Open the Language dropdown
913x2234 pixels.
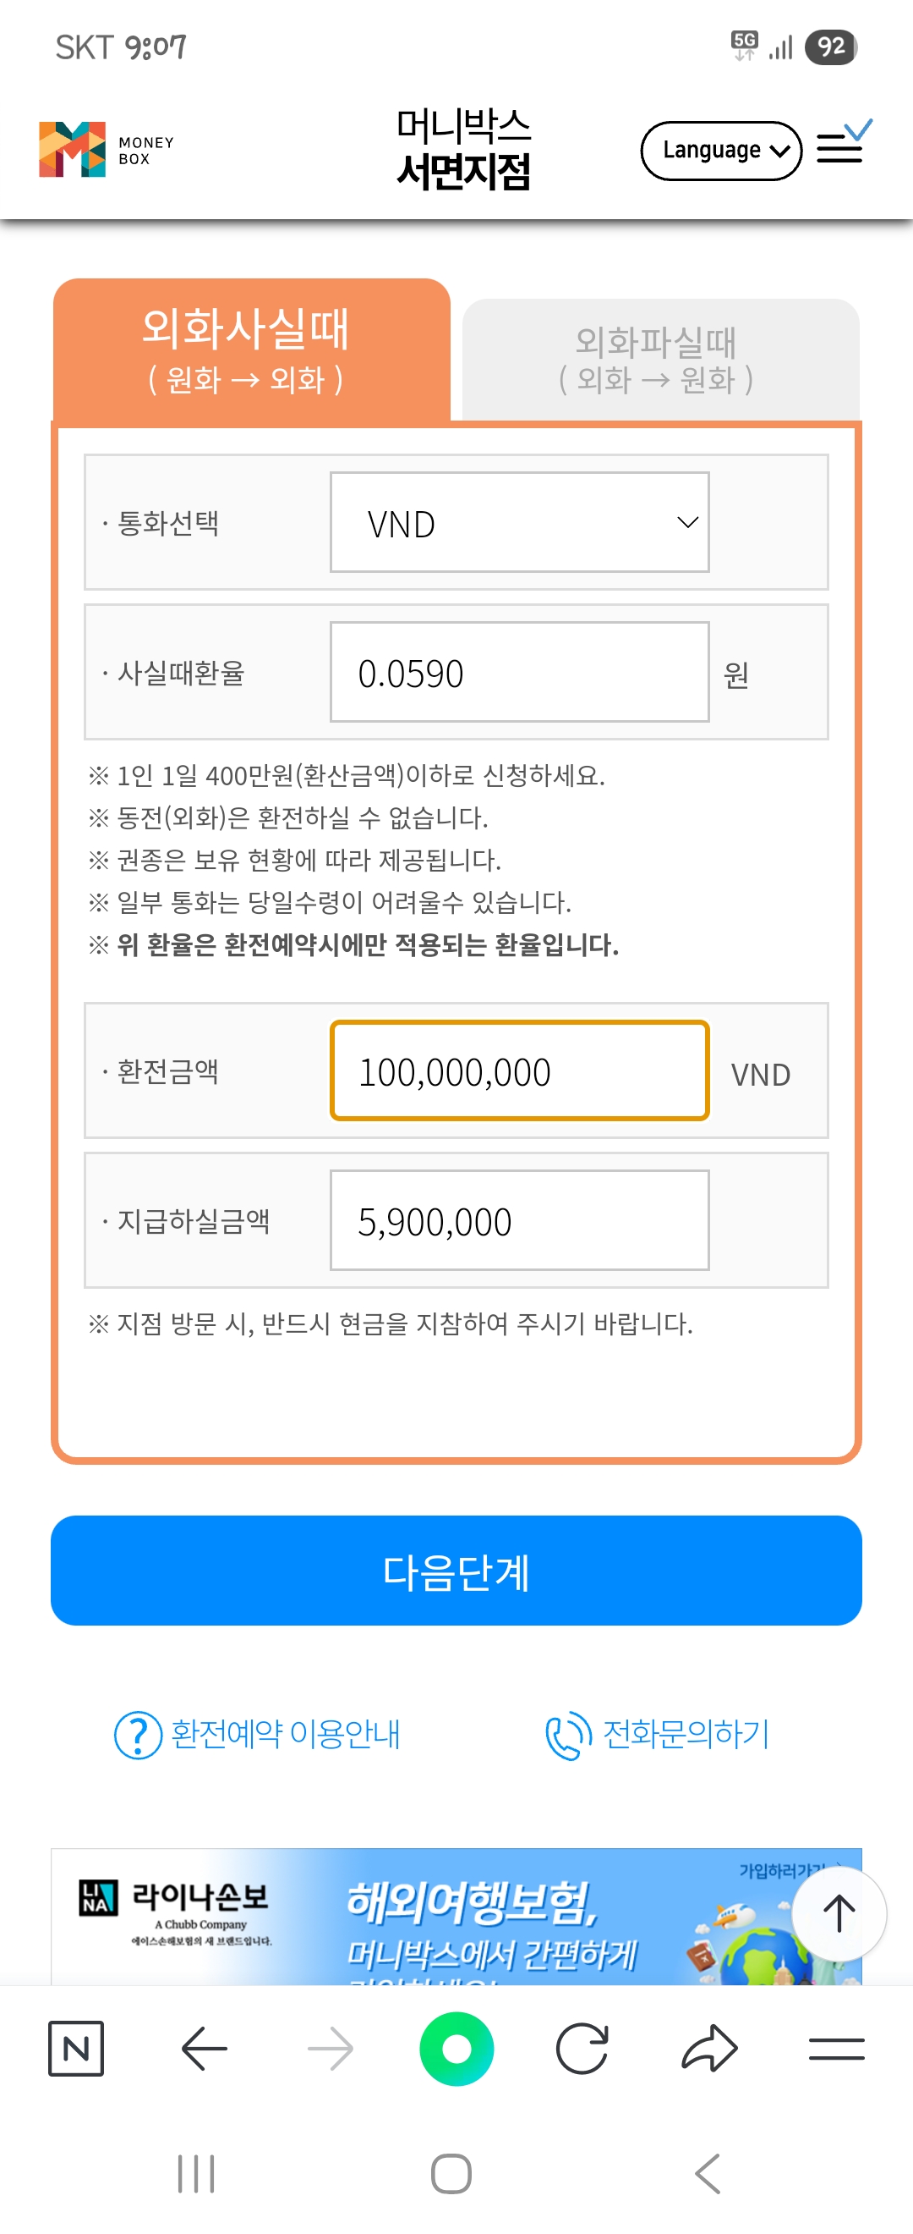click(x=721, y=151)
